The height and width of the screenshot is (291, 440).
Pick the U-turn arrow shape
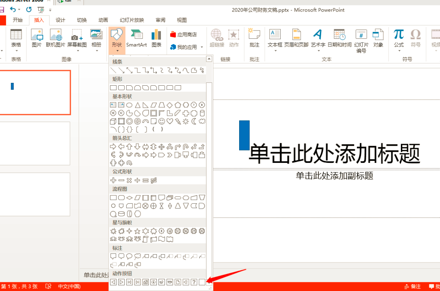(x=186, y=147)
